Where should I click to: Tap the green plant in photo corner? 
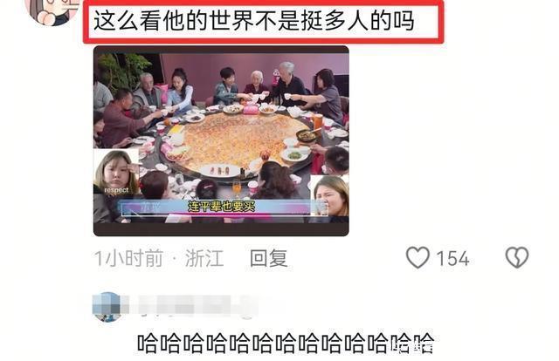(123, 72)
